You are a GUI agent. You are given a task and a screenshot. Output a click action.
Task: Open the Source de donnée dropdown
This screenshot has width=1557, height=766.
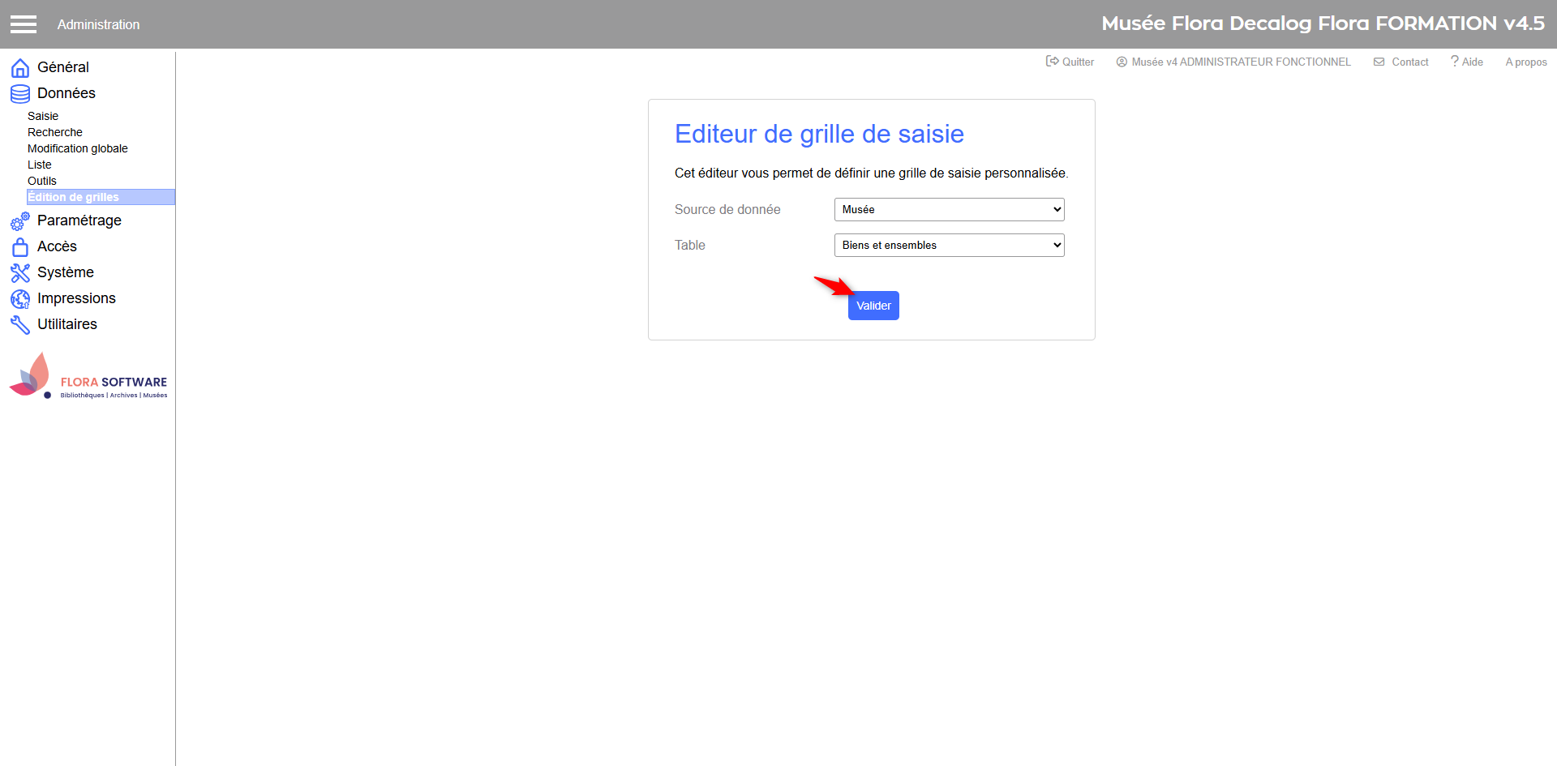click(949, 210)
